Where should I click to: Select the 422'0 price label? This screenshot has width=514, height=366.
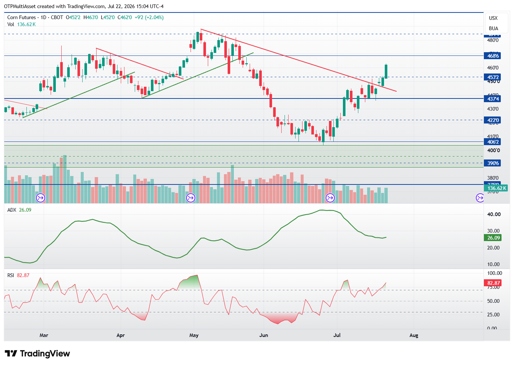(493, 120)
